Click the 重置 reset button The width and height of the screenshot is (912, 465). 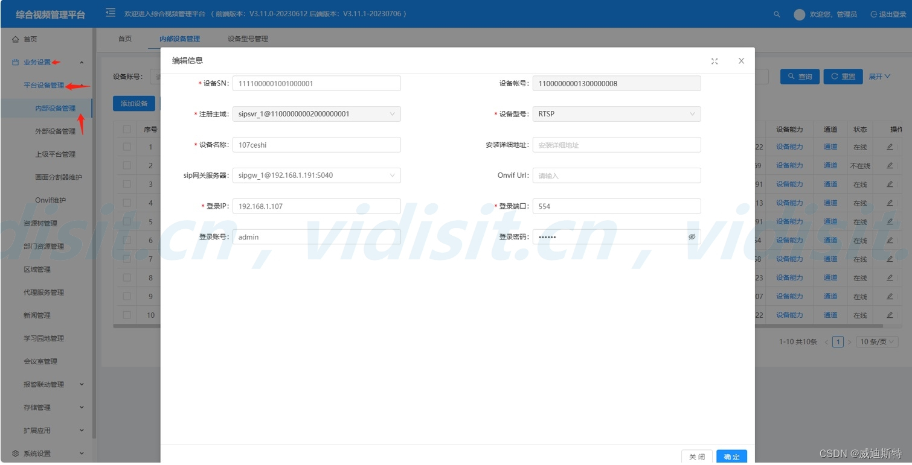click(843, 77)
